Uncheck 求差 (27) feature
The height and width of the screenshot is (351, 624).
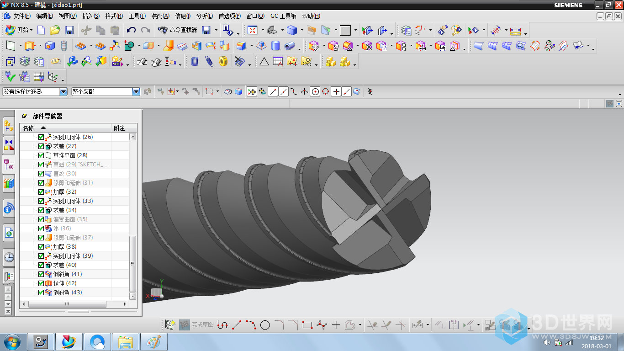pyautogui.click(x=41, y=146)
